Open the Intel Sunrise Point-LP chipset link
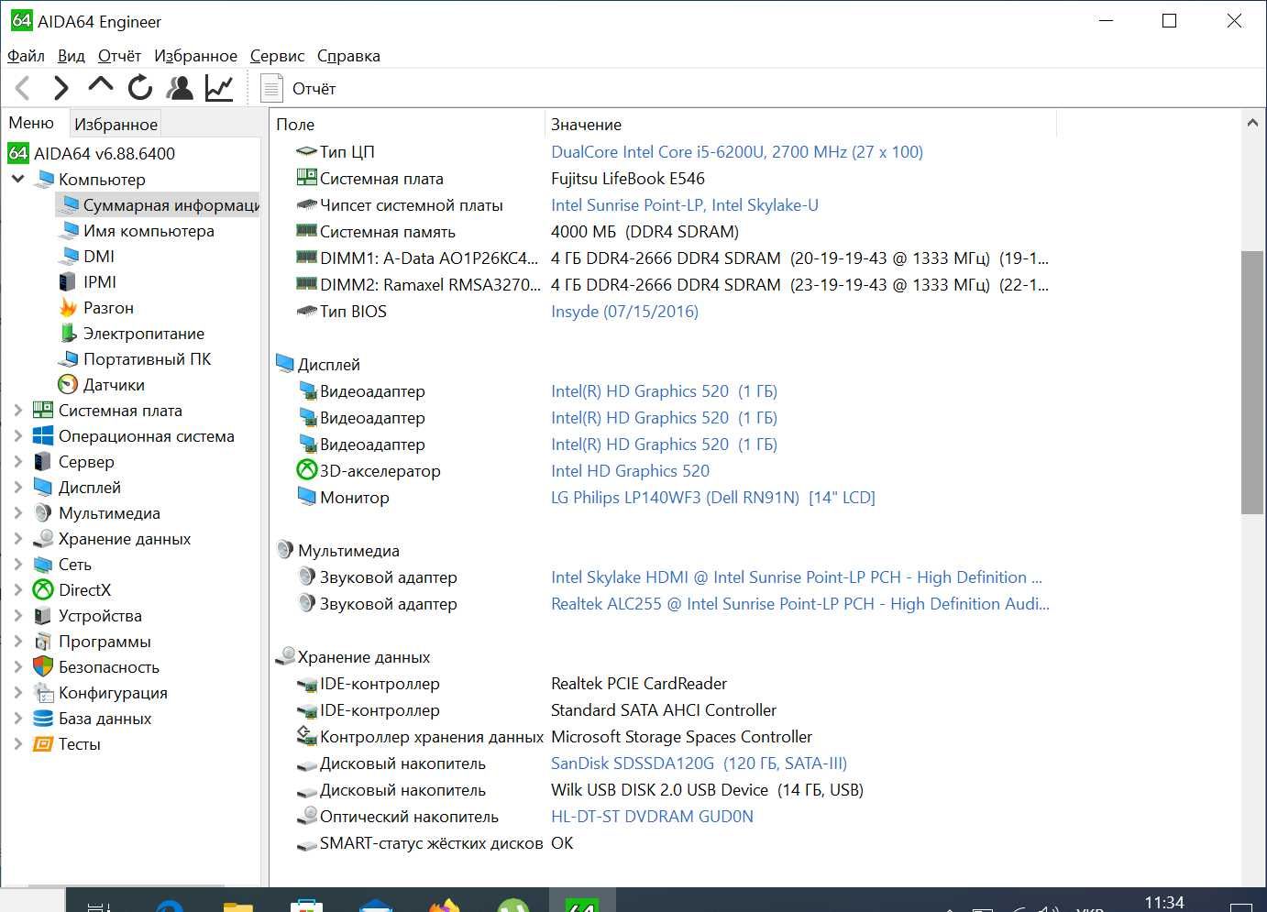 pos(685,205)
